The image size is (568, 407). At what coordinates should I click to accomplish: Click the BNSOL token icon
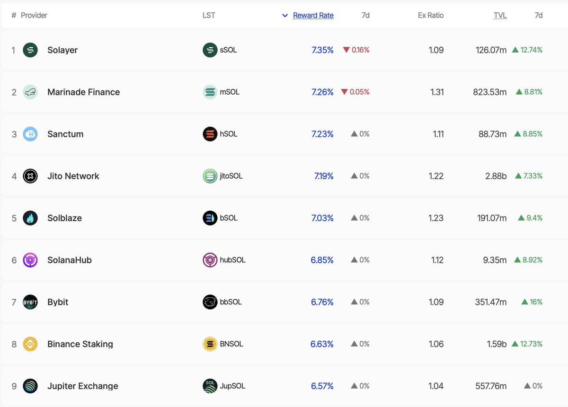coord(210,344)
